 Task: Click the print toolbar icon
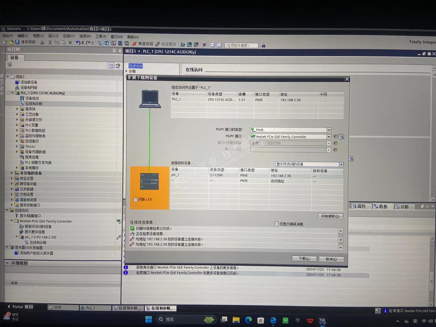click(x=42, y=42)
